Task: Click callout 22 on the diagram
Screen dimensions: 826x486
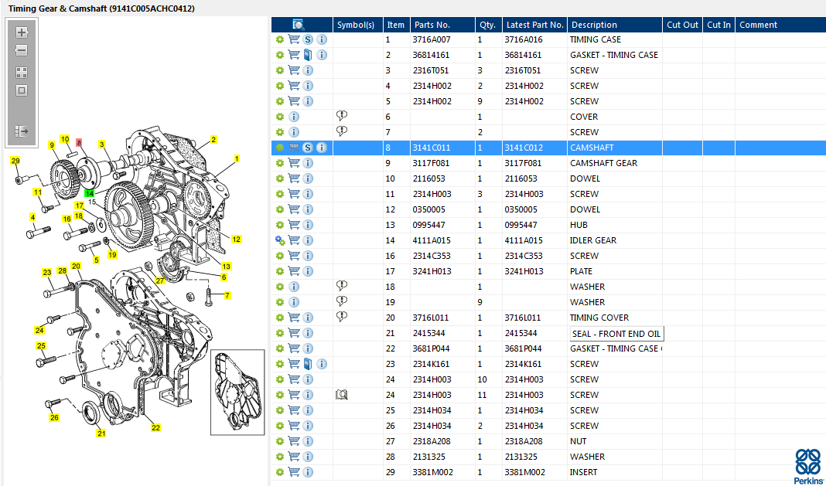Action: (155, 427)
